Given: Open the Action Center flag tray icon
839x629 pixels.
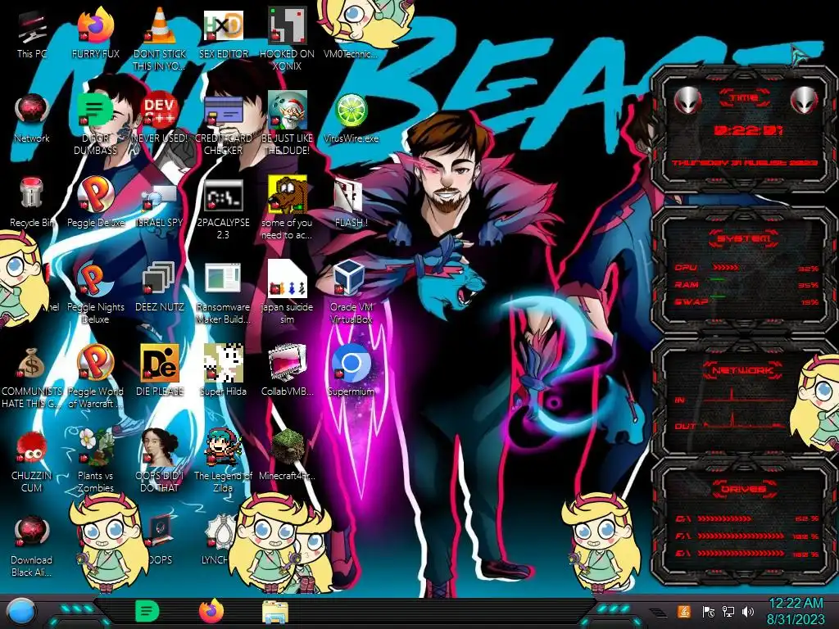Looking at the screenshot, I should pyautogui.click(x=709, y=612).
